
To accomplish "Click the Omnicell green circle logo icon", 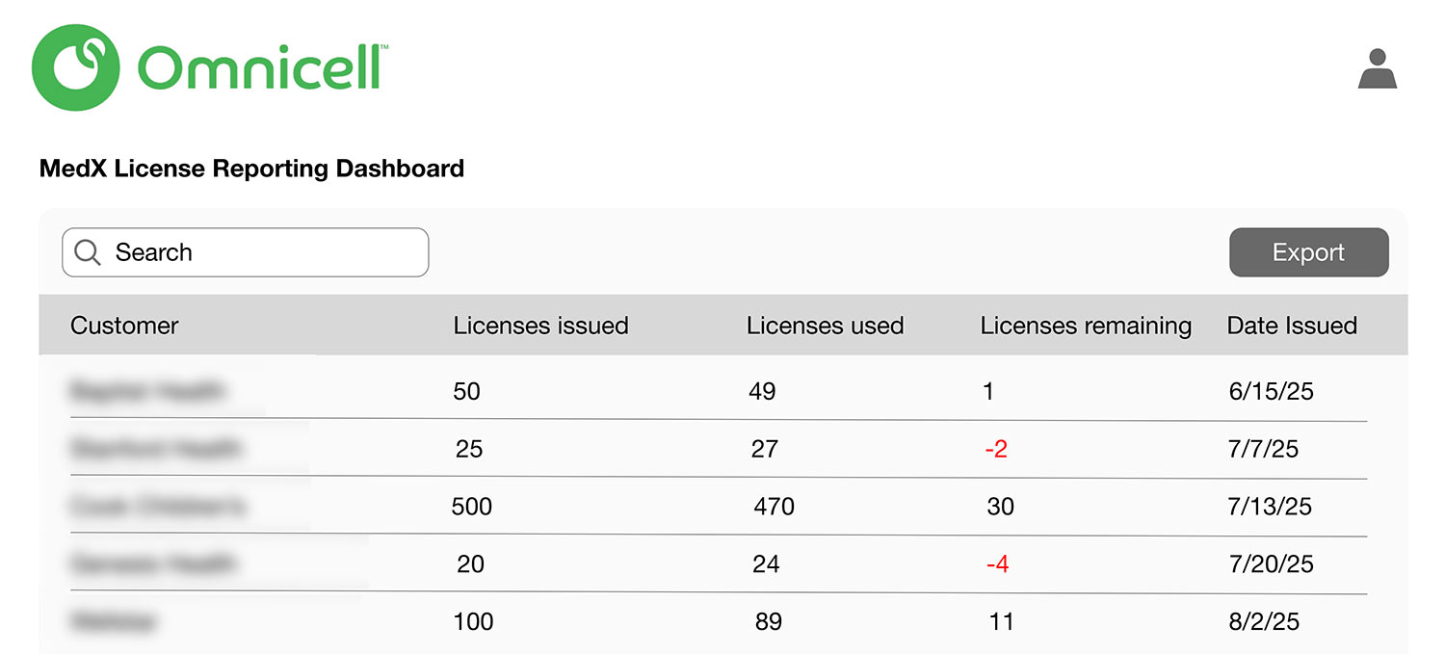I will 76,67.
